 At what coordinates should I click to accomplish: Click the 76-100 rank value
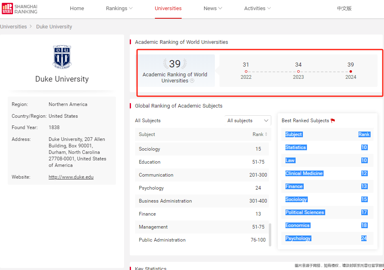258,240
